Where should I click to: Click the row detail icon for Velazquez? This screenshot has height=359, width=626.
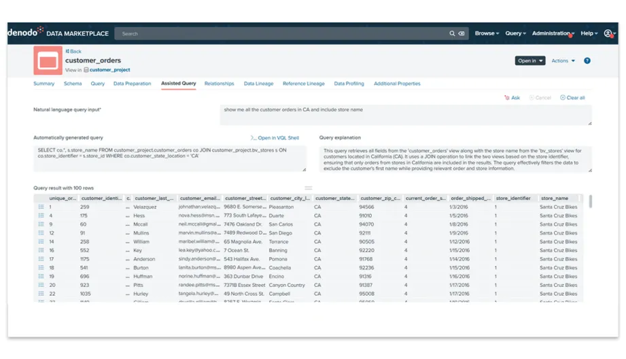click(41, 207)
